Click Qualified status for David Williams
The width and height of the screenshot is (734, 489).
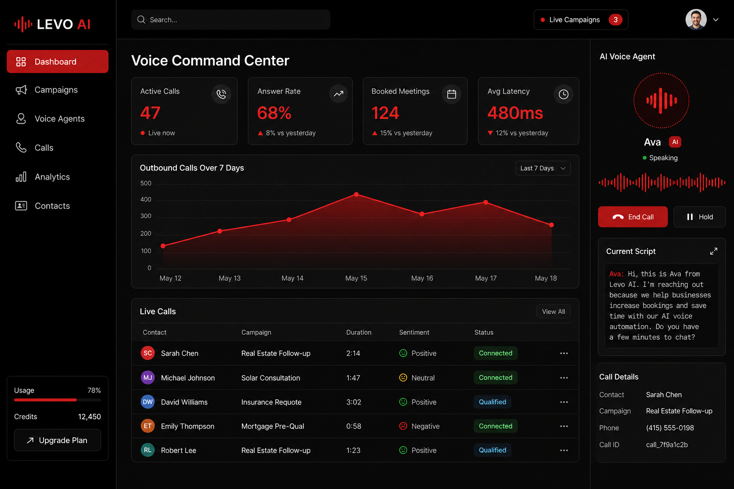(493, 402)
